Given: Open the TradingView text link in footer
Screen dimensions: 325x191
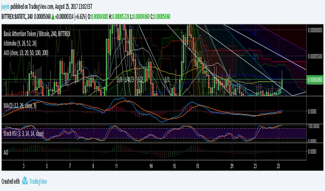Looking at the screenshot, I should point(38,181).
